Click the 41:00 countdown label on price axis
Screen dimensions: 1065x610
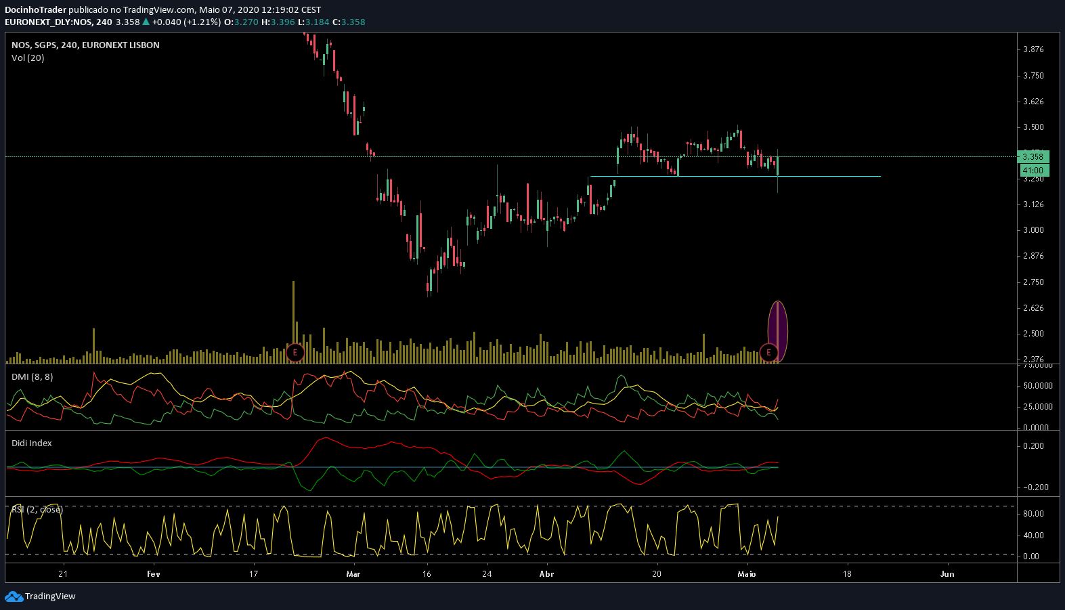click(1033, 171)
